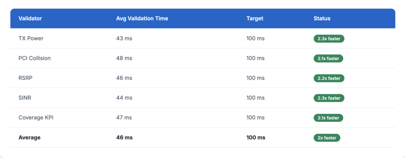Select the bold Average row label
The width and height of the screenshot is (405, 158).
(x=29, y=138)
